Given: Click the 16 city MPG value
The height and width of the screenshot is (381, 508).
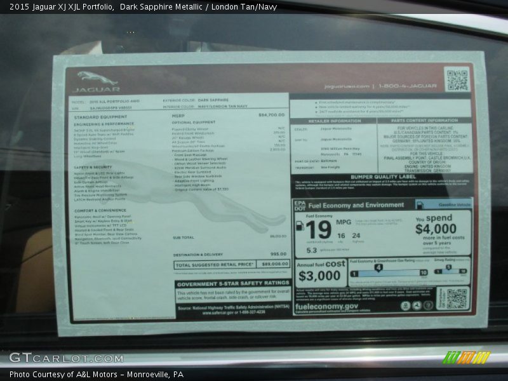Looking at the screenshot, I should [341, 236].
